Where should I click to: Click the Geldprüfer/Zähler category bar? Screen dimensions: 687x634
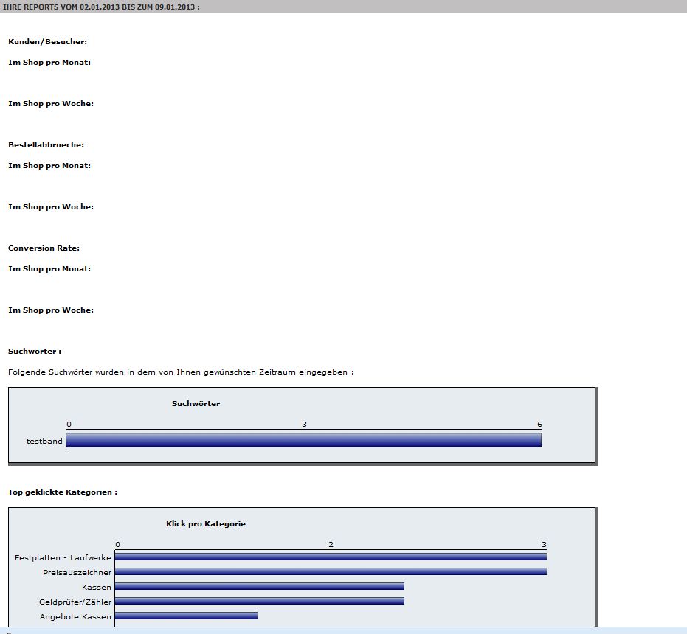[259, 601]
